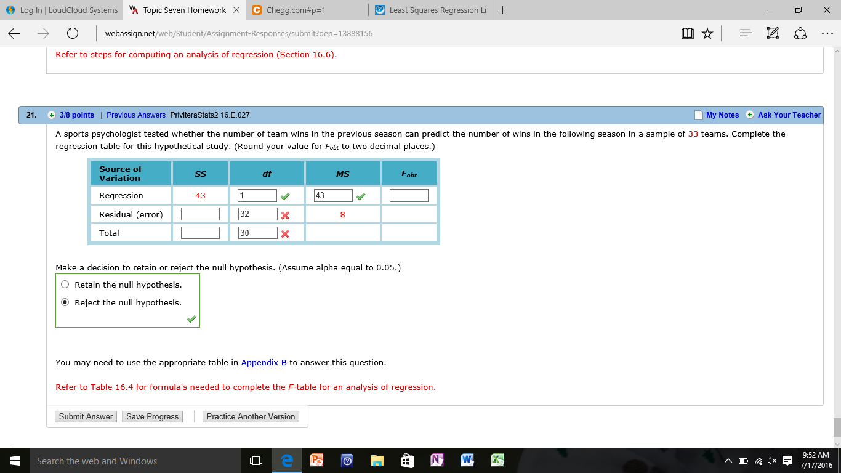Screen dimensions: 841x473
Task: Open Windows Start menu
Action: click(x=15, y=461)
